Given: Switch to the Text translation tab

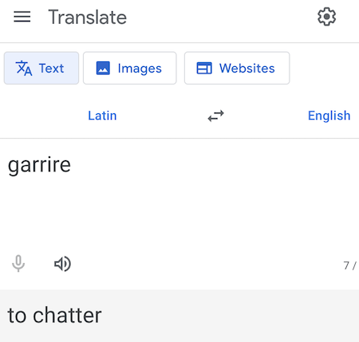Looking at the screenshot, I should [41, 68].
